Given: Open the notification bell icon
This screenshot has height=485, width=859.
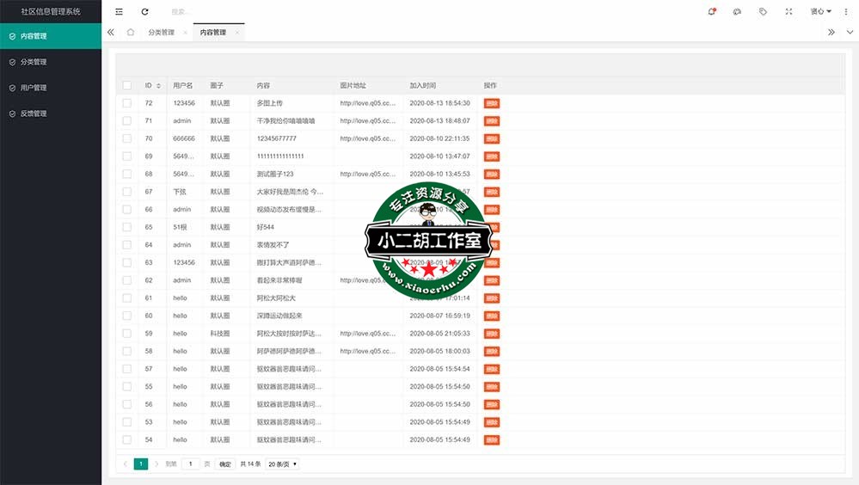Looking at the screenshot, I should pos(712,11).
